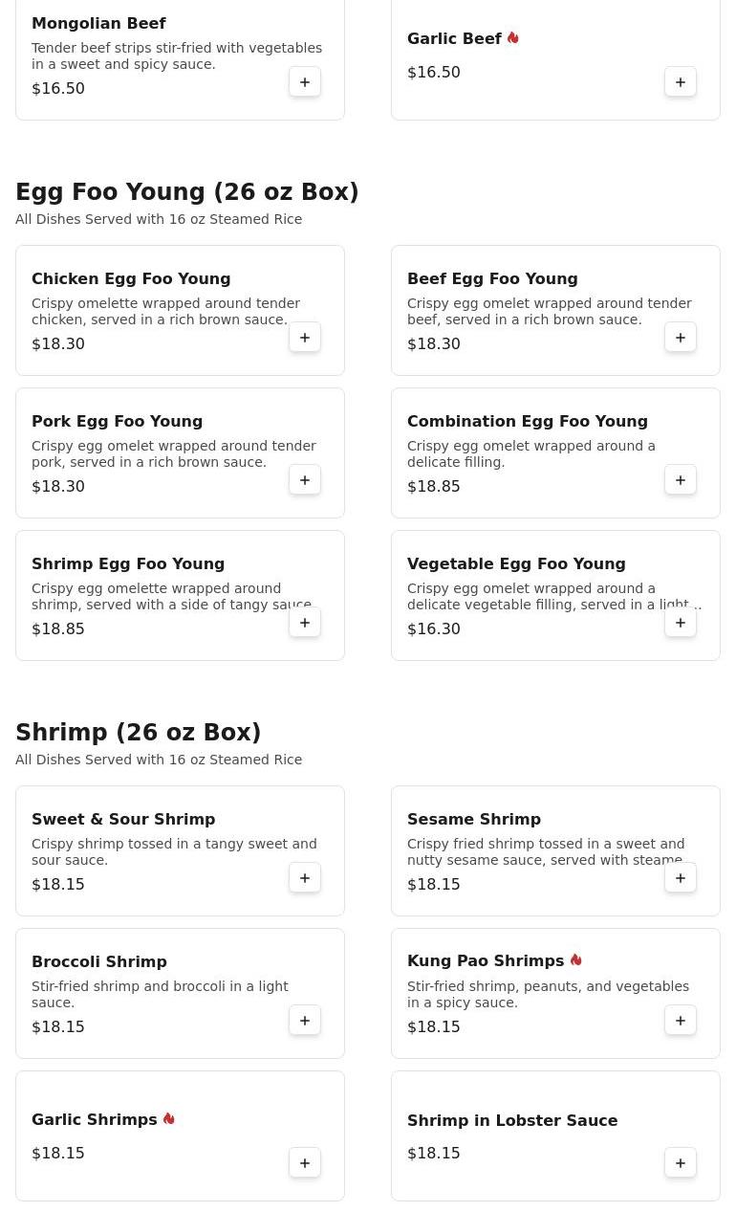Add Shrimp Egg Foo Young to cart
The height and width of the screenshot is (1212, 736).
click(305, 623)
